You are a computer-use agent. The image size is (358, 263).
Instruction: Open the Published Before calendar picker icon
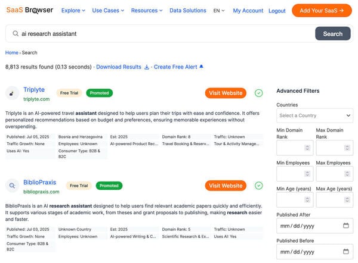click(346, 251)
